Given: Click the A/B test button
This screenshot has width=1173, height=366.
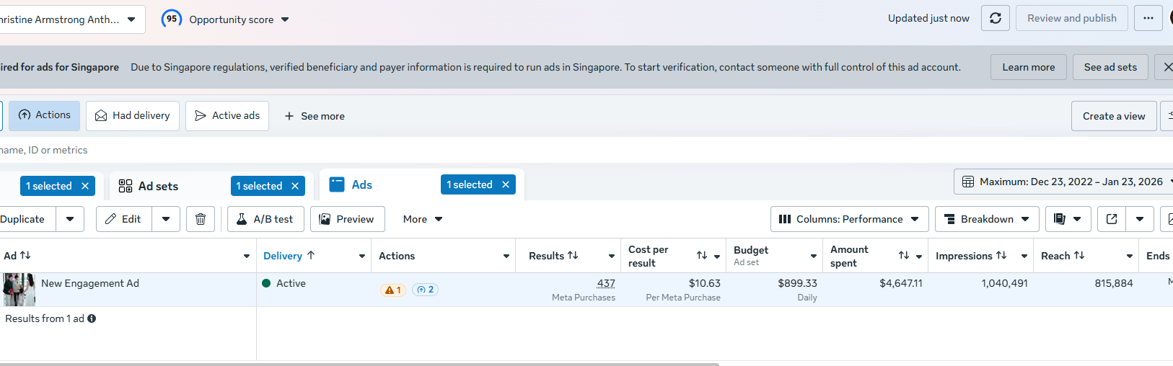Looking at the screenshot, I should (265, 219).
